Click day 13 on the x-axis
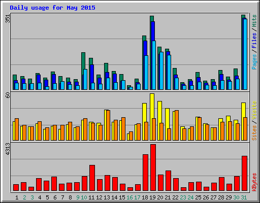The height and width of the screenshot is (203, 260). (107, 197)
